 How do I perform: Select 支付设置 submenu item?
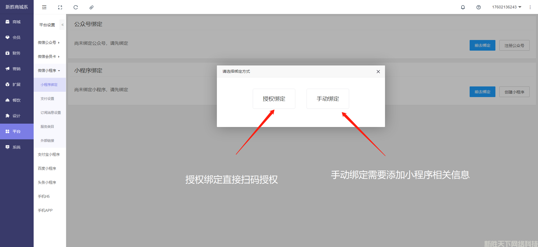pyautogui.click(x=47, y=99)
